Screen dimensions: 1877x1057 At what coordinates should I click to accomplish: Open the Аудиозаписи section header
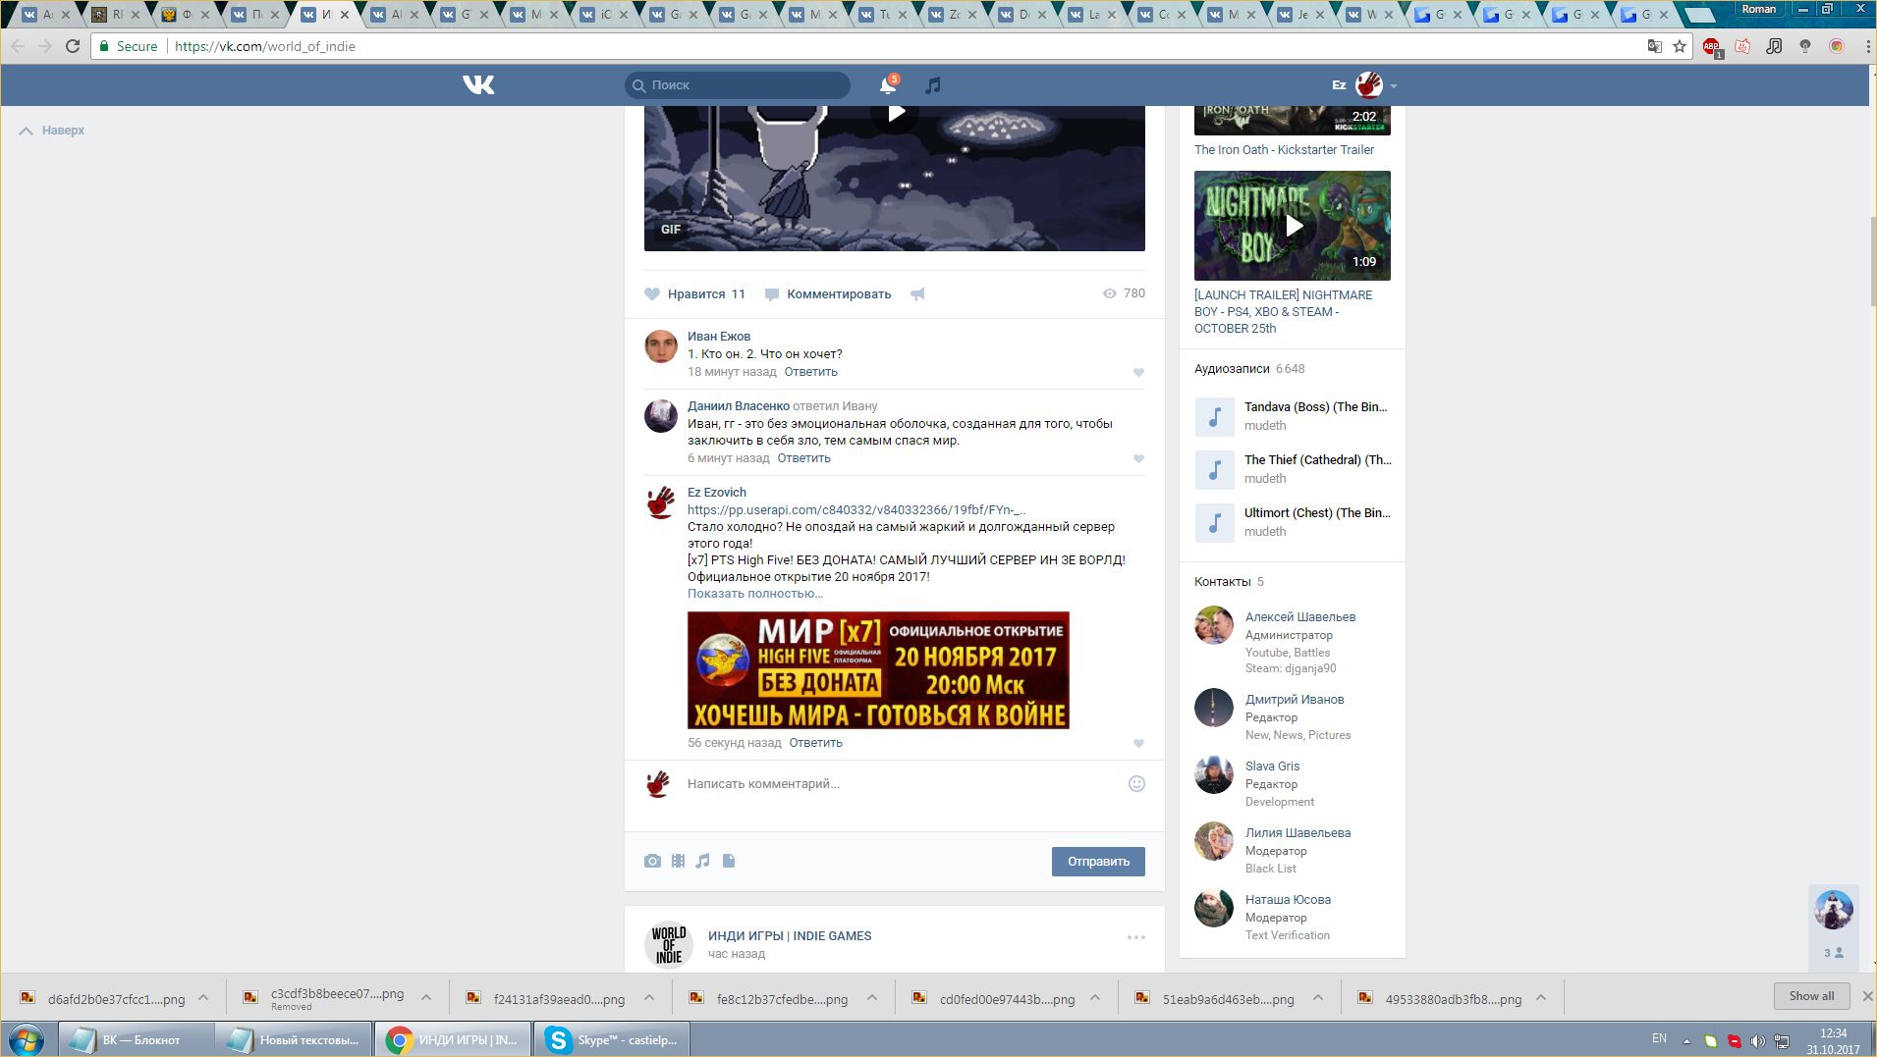point(1249,369)
